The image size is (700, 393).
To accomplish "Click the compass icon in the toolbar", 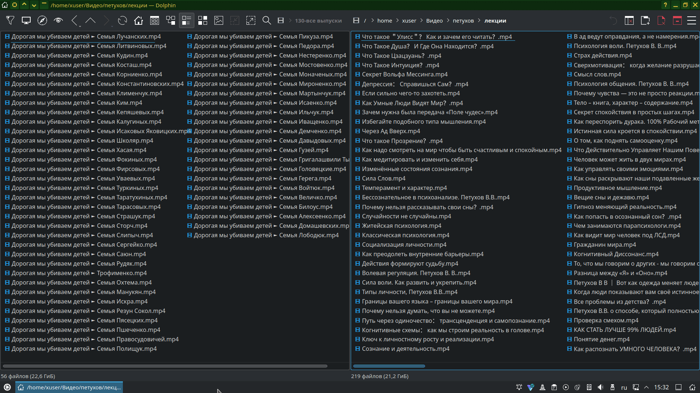I will (42, 21).
